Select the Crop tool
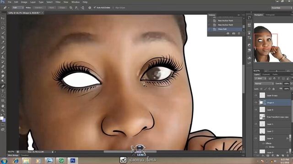The width and height of the screenshot is (293, 164). point(3,37)
